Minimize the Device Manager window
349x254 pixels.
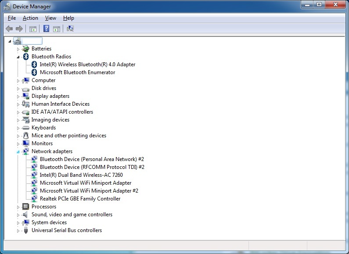tap(308, 5)
